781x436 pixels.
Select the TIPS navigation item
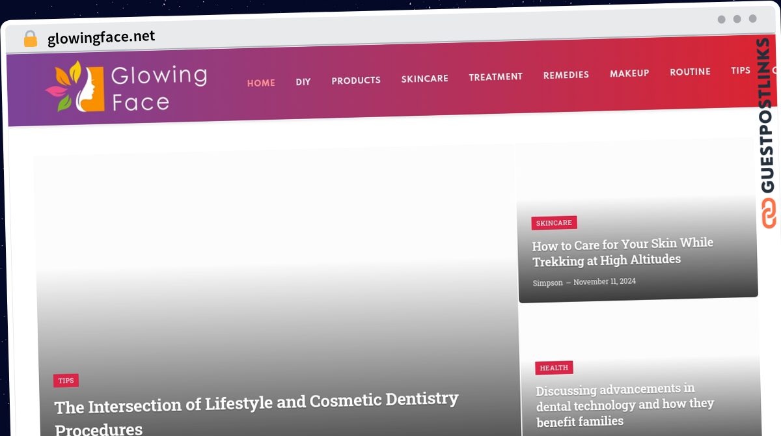pos(741,70)
